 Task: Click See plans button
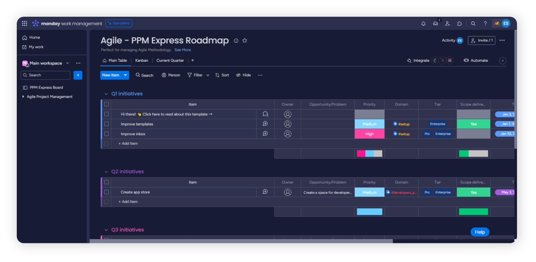click(x=119, y=23)
